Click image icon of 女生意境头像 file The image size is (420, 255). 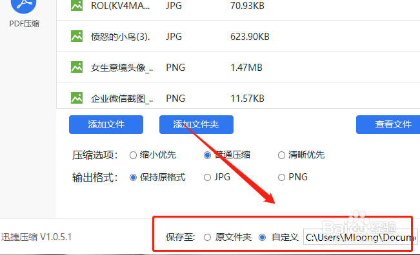(x=77, y=68)
